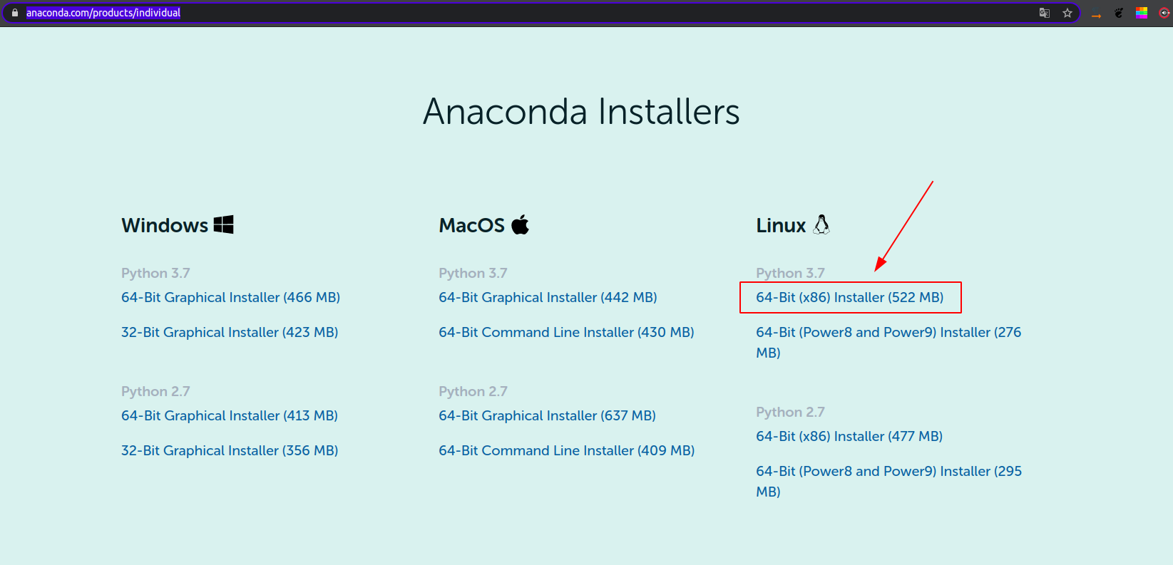Open the translate page icon
This screenshot has height=565, width=1173.
[1044, 13]
